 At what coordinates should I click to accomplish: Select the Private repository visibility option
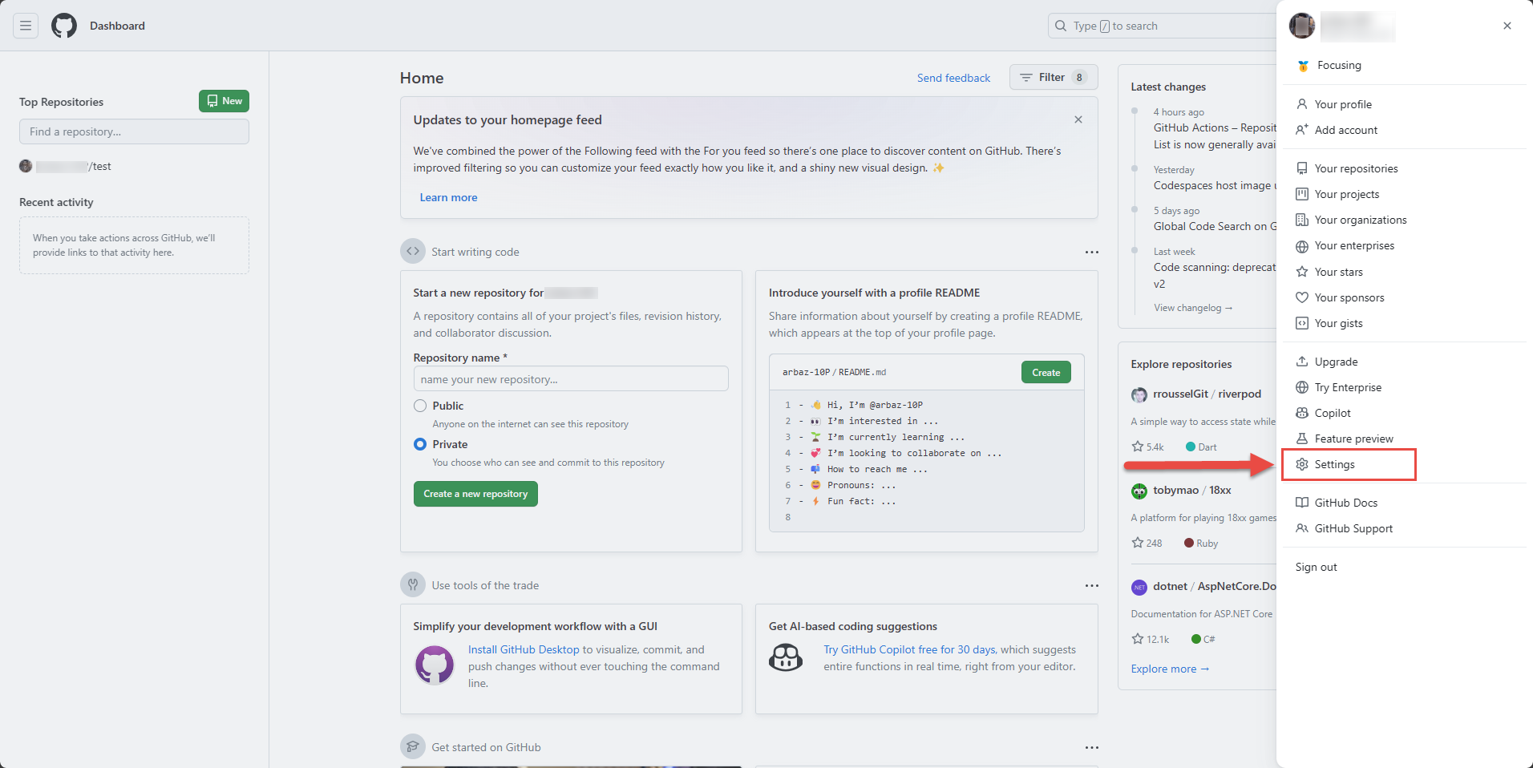coord(419,444)
